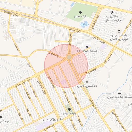Select the building icon of ساختمان جدید شهرداری کاشان

point(119,31)
